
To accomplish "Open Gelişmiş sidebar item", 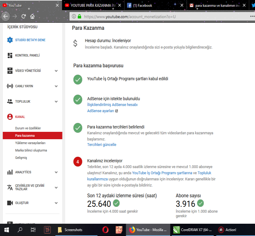I will tap(21, 158).
